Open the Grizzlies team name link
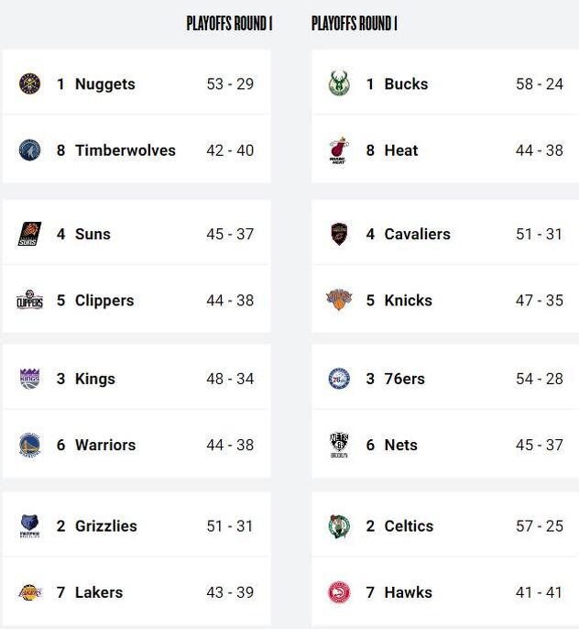The image size is (579, 629). (x=105, y=526)
